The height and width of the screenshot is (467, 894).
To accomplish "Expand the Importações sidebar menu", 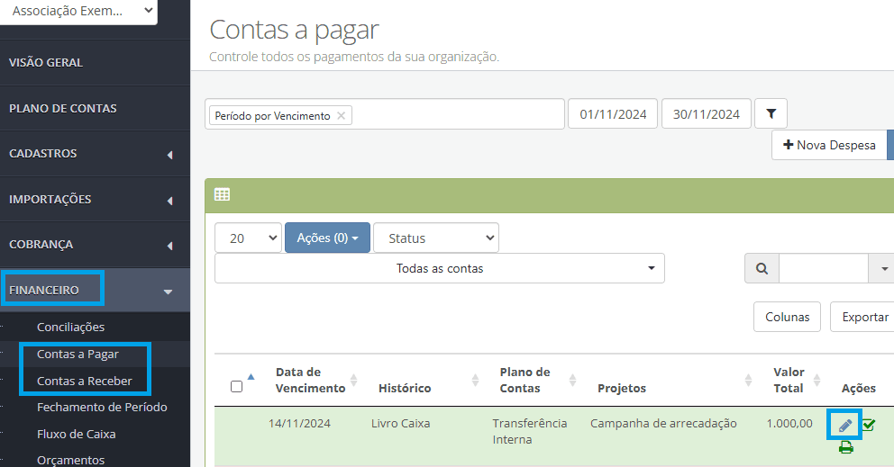I will (x=95, y=200).
